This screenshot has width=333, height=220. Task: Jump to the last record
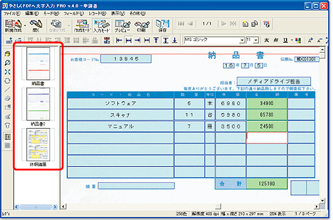233,24
